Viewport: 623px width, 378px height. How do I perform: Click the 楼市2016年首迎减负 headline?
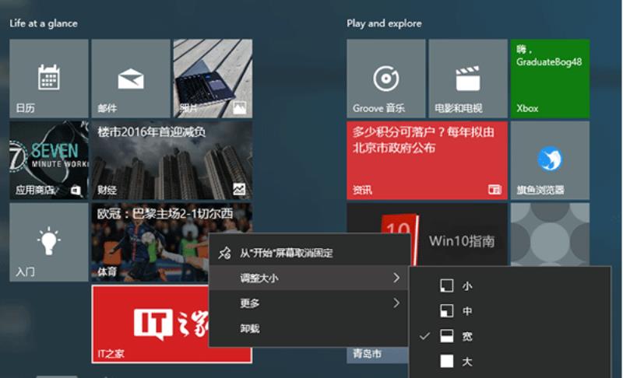pos(151,131)
